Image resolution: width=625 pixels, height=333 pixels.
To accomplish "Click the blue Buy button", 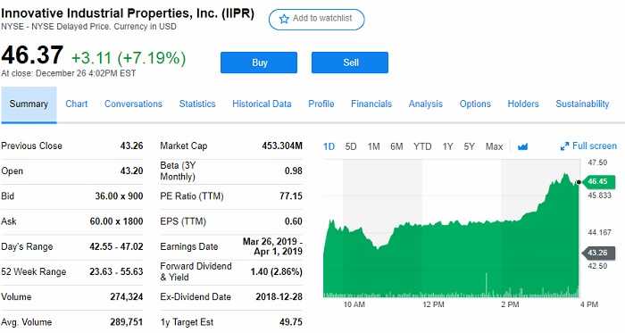I will (x=259, y=62).
